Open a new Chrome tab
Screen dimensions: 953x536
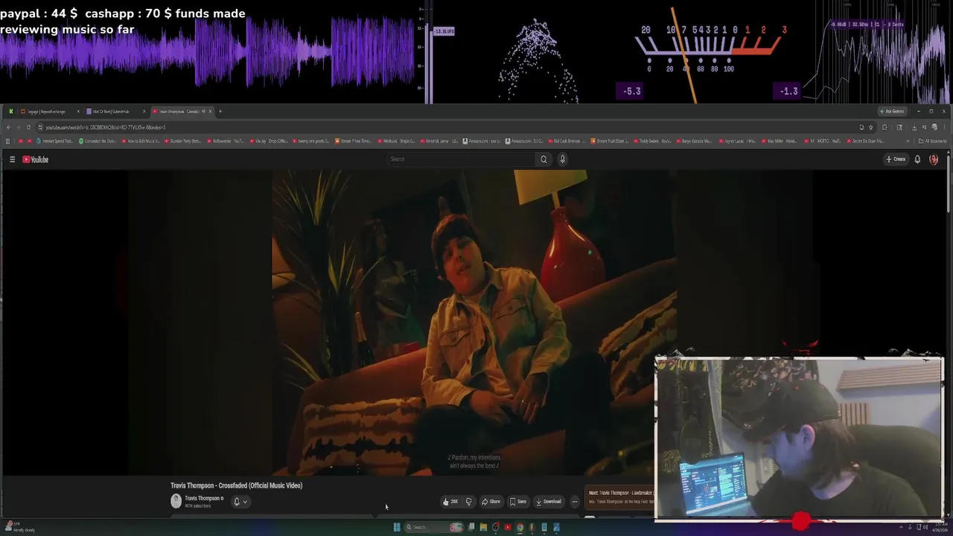click(x=220, y=112)
